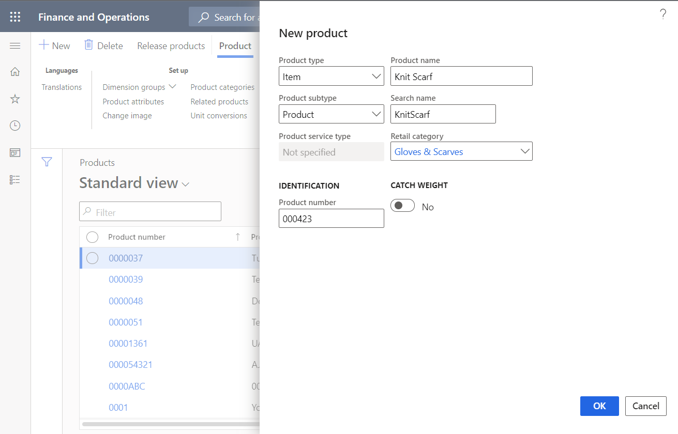This screenshot has width=678, height=434.
Task: Select the row circle for product 0000037
Action: click(92, 258)
